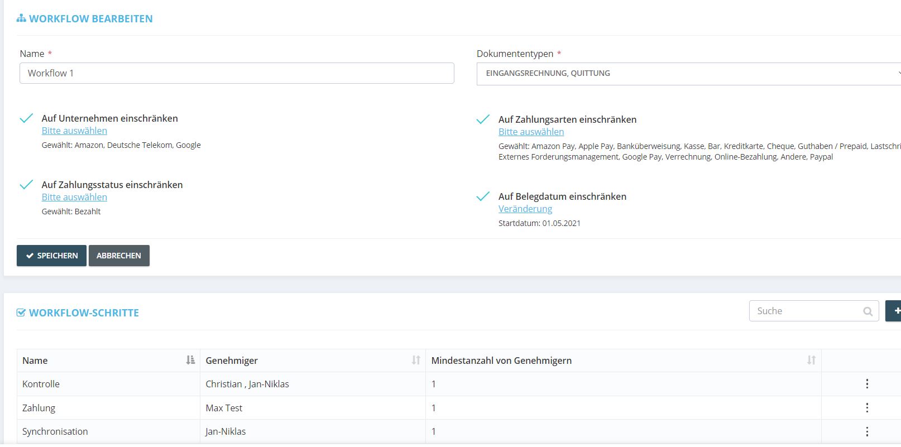This screenshot has width=901, height=447.
Task: Click the Workflow bearbeiten heading
Action: [90, 19]
